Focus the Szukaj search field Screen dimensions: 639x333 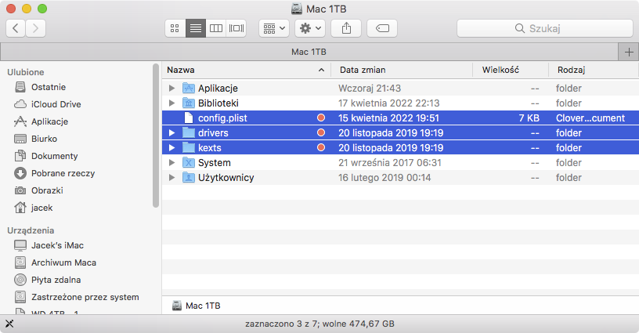coord(545,28)
